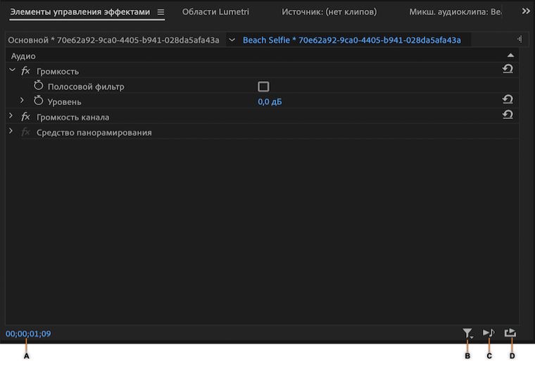This screenshot has height=386, width=535.
Task: Click the 0,0 дБ level value
Action: point(270,101)
